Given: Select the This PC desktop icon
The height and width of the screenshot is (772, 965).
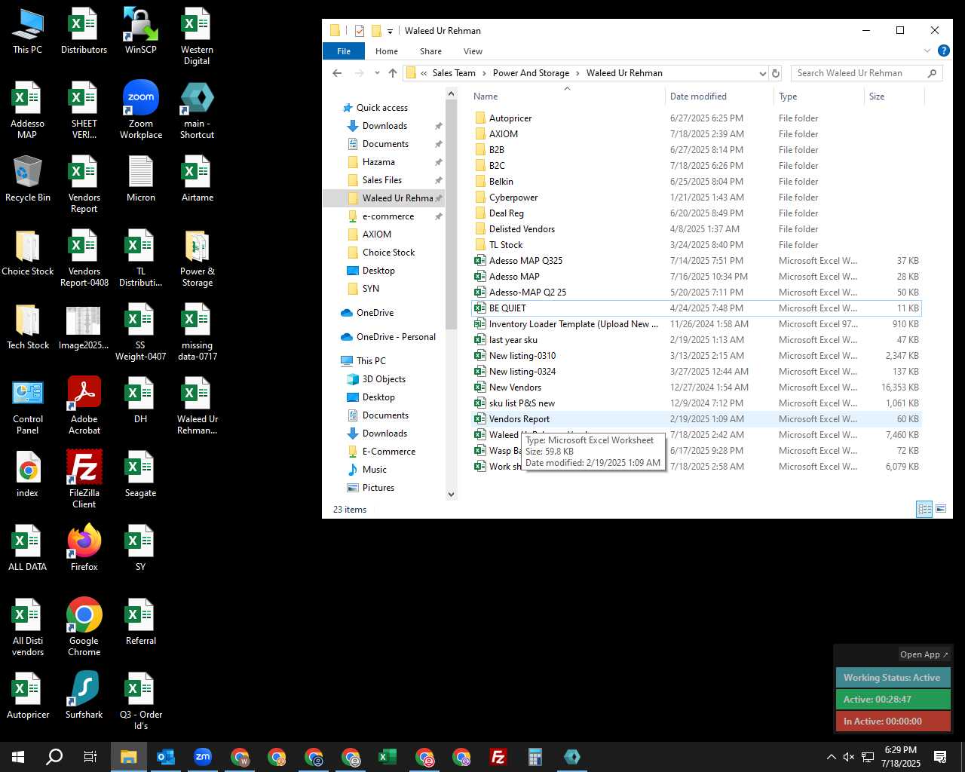Looking at the screenshot, I should pos(28,32).
